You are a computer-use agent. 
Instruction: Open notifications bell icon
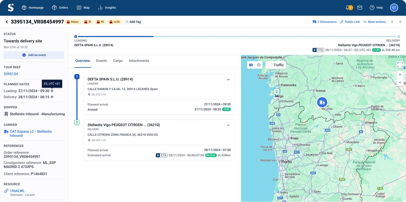click(348, 7)
